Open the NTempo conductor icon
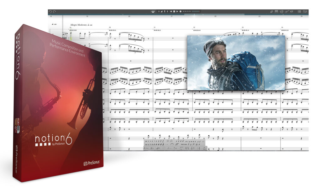The width and height of the screenshot is (321, 192). 153,12
